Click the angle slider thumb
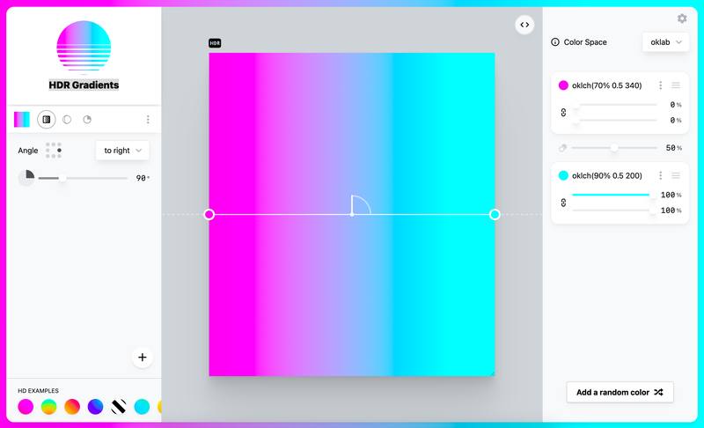This screenshot has width=704, height=428. [62, 178]
